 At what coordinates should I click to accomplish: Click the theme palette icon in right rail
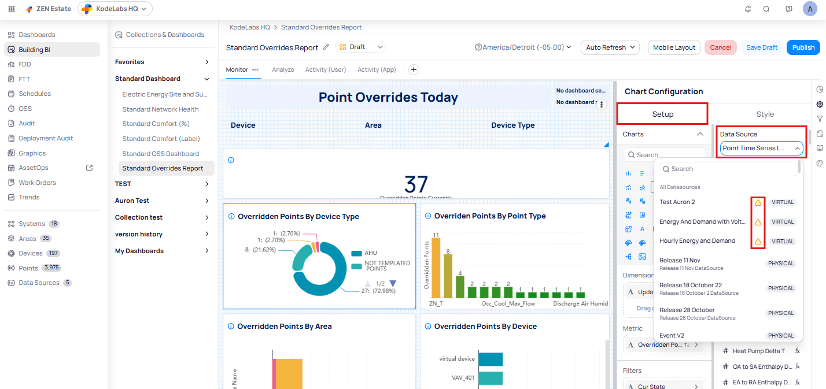tap(820, 163)
